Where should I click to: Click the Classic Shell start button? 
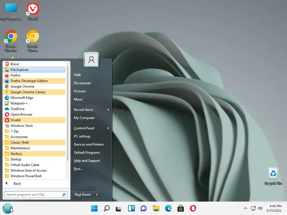(x=7, y=208)
